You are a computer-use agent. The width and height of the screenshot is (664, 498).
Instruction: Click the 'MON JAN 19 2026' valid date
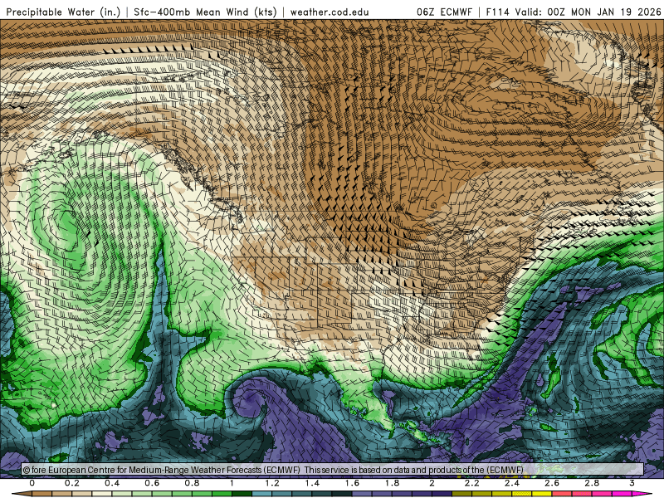[x=616, y=12]
